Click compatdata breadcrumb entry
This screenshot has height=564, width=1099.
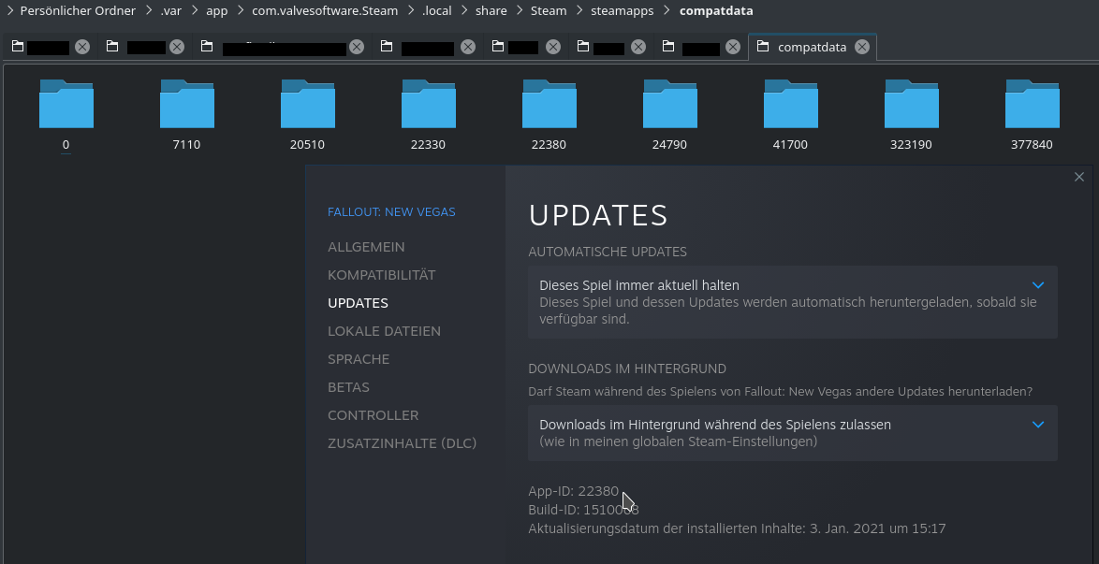(x=716, y=11)
